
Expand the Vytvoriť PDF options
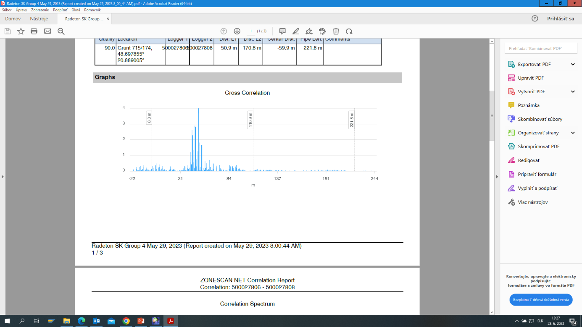point(573,92)
